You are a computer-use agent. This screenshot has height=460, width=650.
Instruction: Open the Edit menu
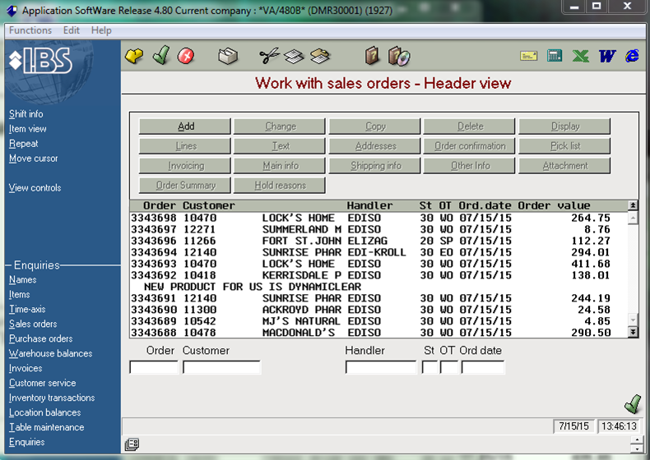[x=72, y=30]
